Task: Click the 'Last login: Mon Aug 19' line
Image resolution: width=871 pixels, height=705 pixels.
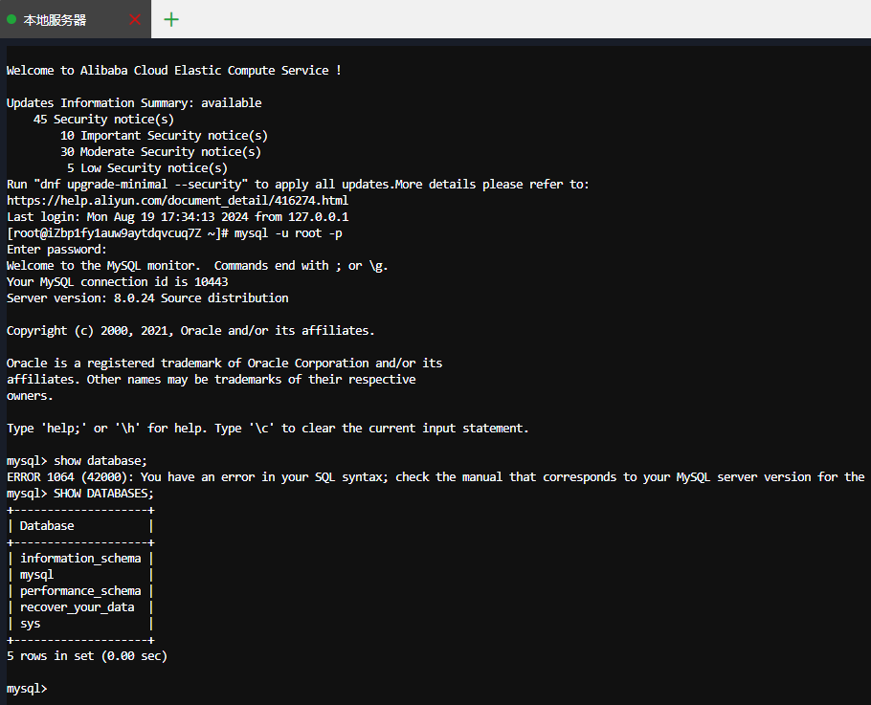Action: [177, 216]
